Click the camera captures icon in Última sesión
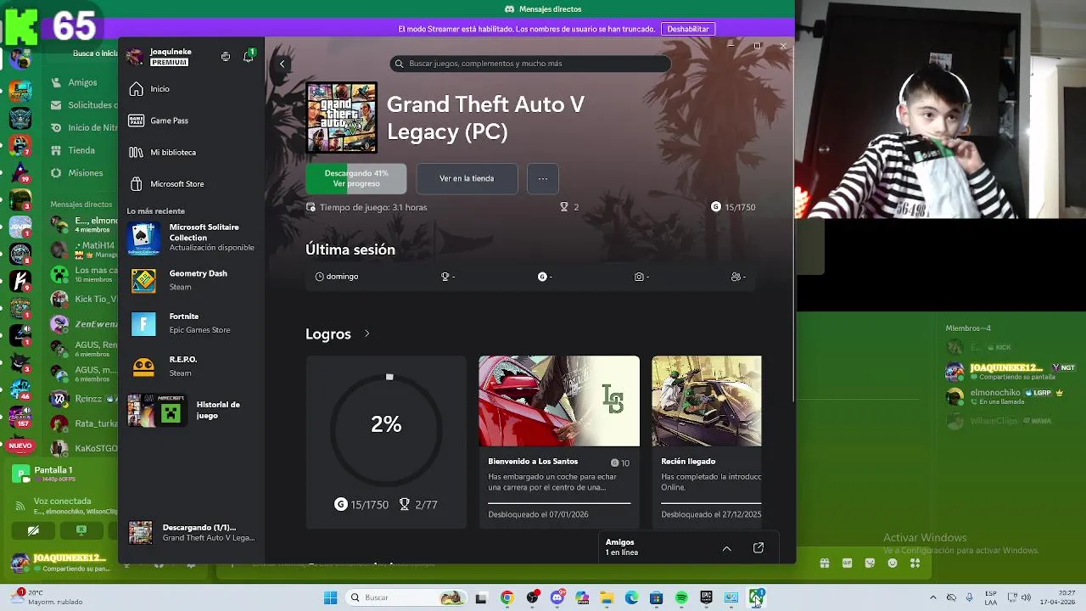The image size is (1086, 611). coord(639,277)
